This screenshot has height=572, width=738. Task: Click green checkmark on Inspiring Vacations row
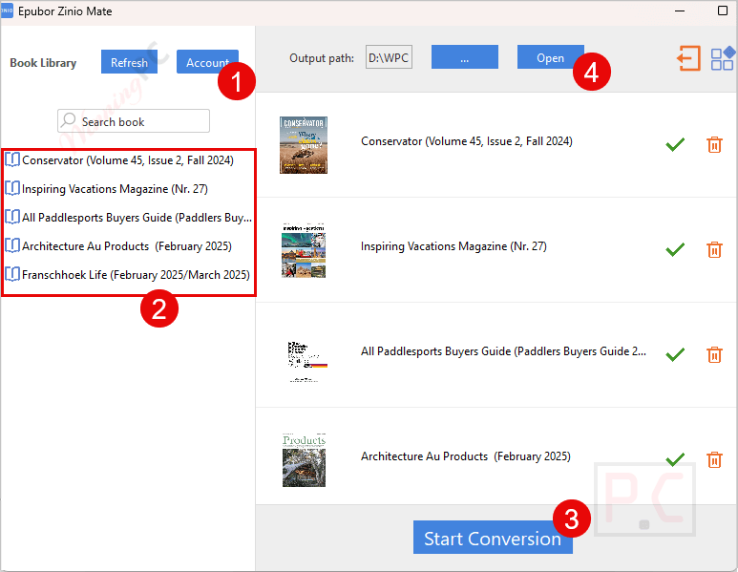click(x=675, y=249)
